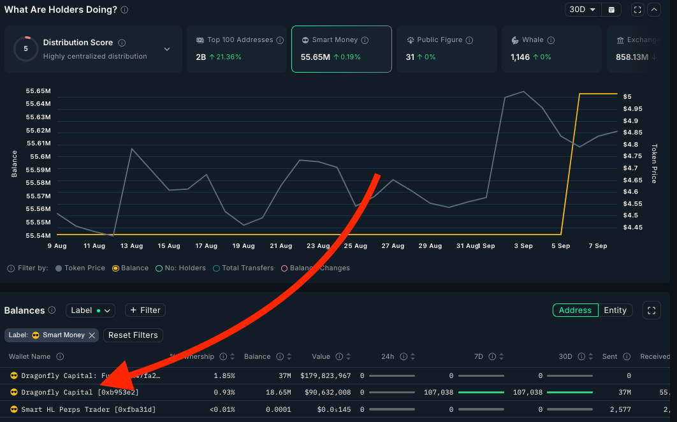The height and width of the screenshot is (422, 677).
Task: Click the + Filter button
Action: pos(145,310)
